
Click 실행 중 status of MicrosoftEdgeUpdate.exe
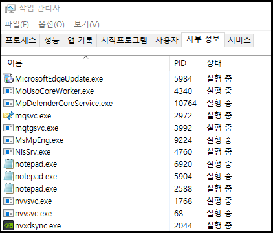point(219,78)
